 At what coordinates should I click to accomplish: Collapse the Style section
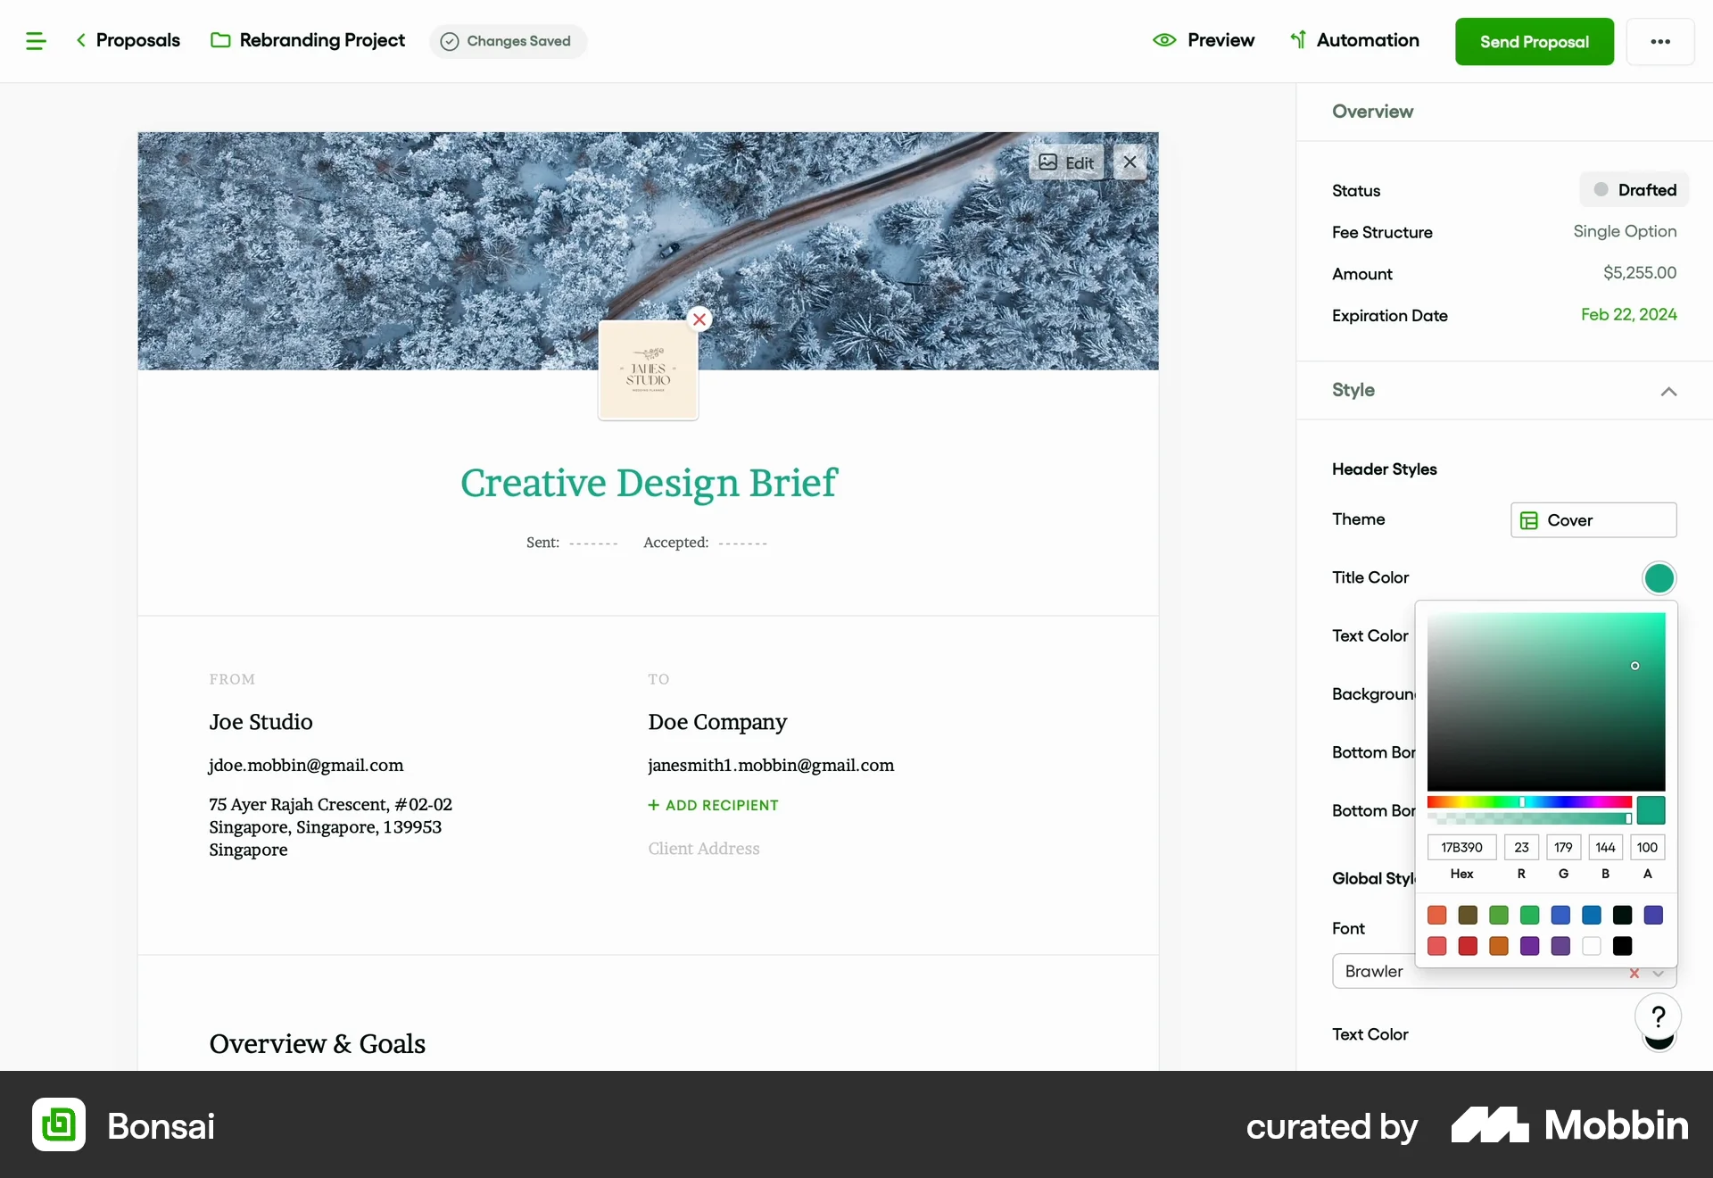[x=1668, y=392]
